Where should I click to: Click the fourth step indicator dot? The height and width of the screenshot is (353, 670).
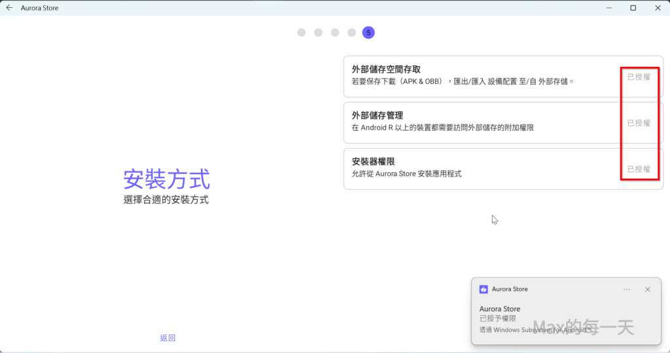point(351,33)
